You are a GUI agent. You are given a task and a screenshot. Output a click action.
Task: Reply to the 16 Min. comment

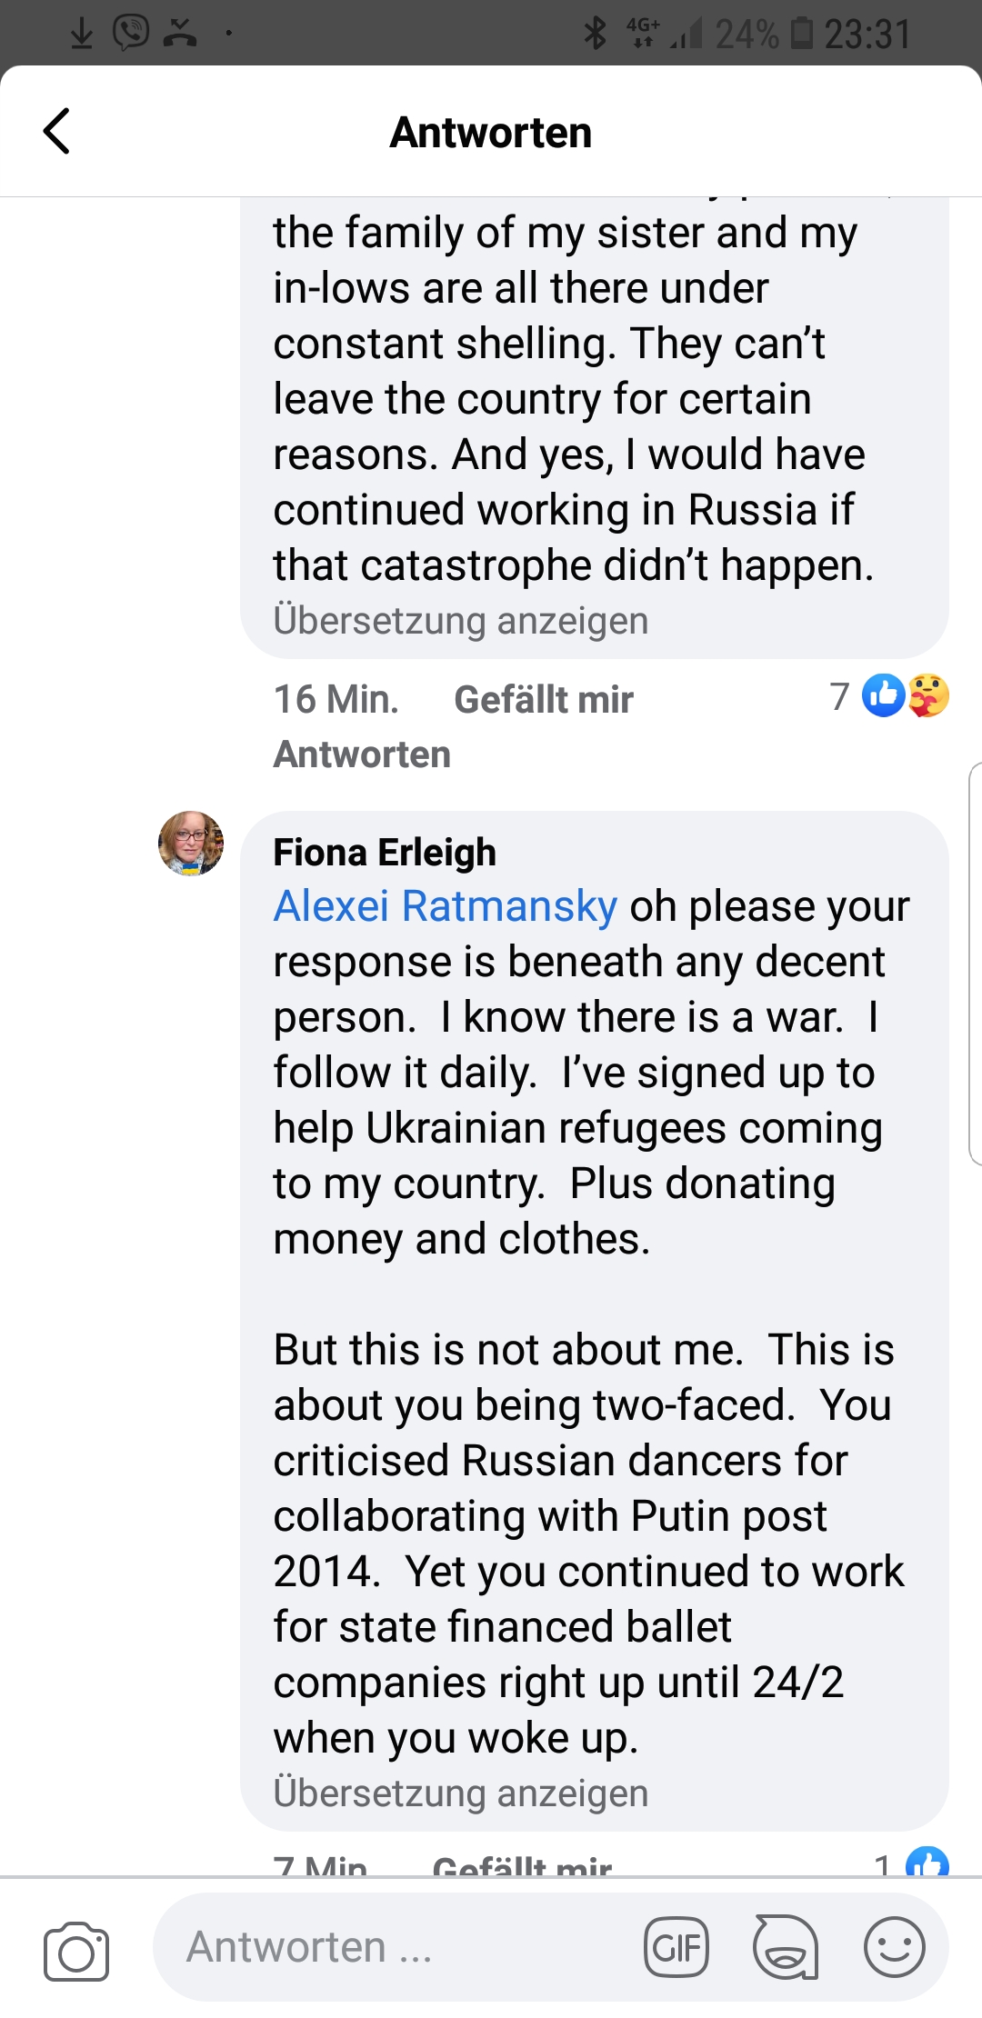click(x=362, y=754)
